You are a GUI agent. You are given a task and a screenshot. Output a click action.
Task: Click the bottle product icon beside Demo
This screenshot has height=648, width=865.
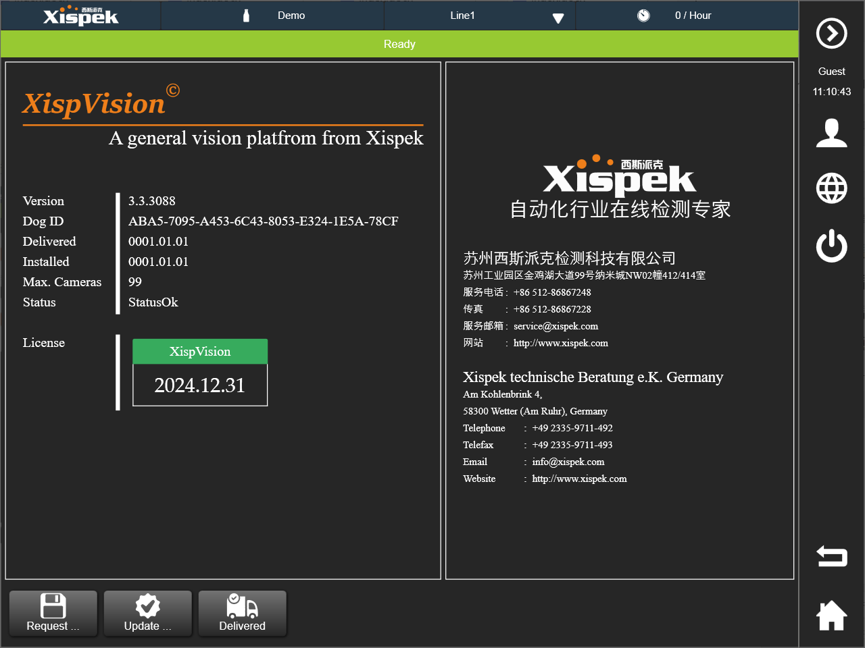coord(246,16)
